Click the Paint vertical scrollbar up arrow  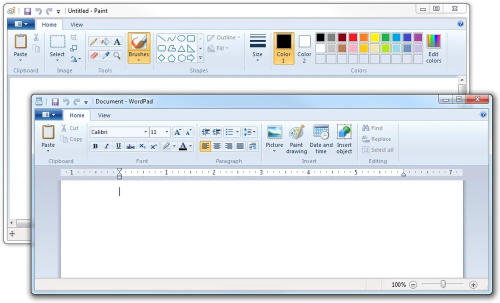(x=461, y=79)
